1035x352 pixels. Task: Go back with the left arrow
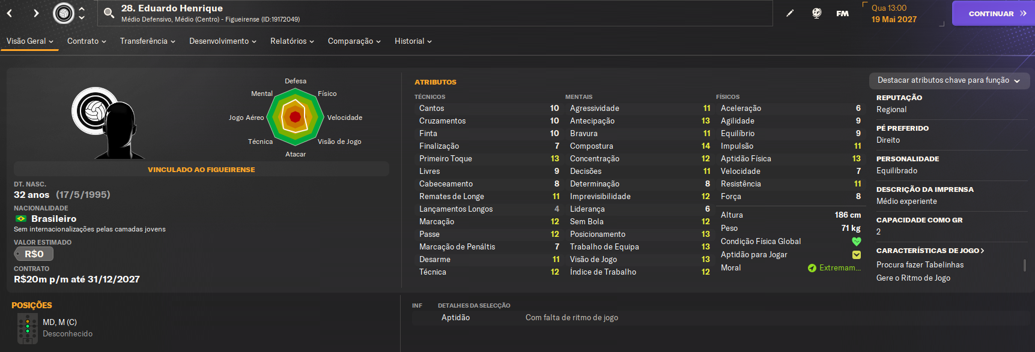point(10,13)
